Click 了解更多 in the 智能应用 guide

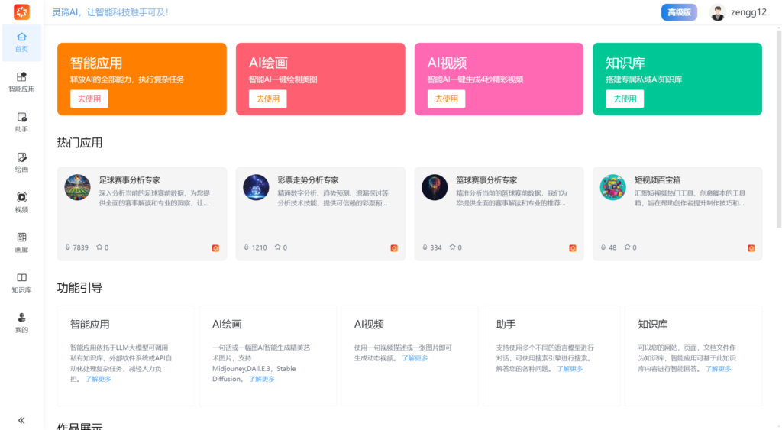click(x=99, y=379)
